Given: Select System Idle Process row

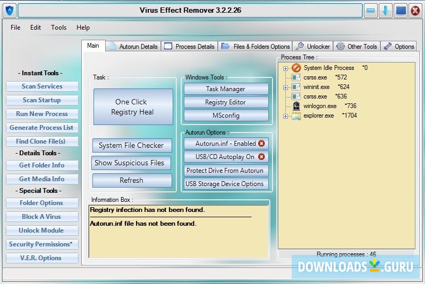Looking at the screenshot, I should [336, 68].
